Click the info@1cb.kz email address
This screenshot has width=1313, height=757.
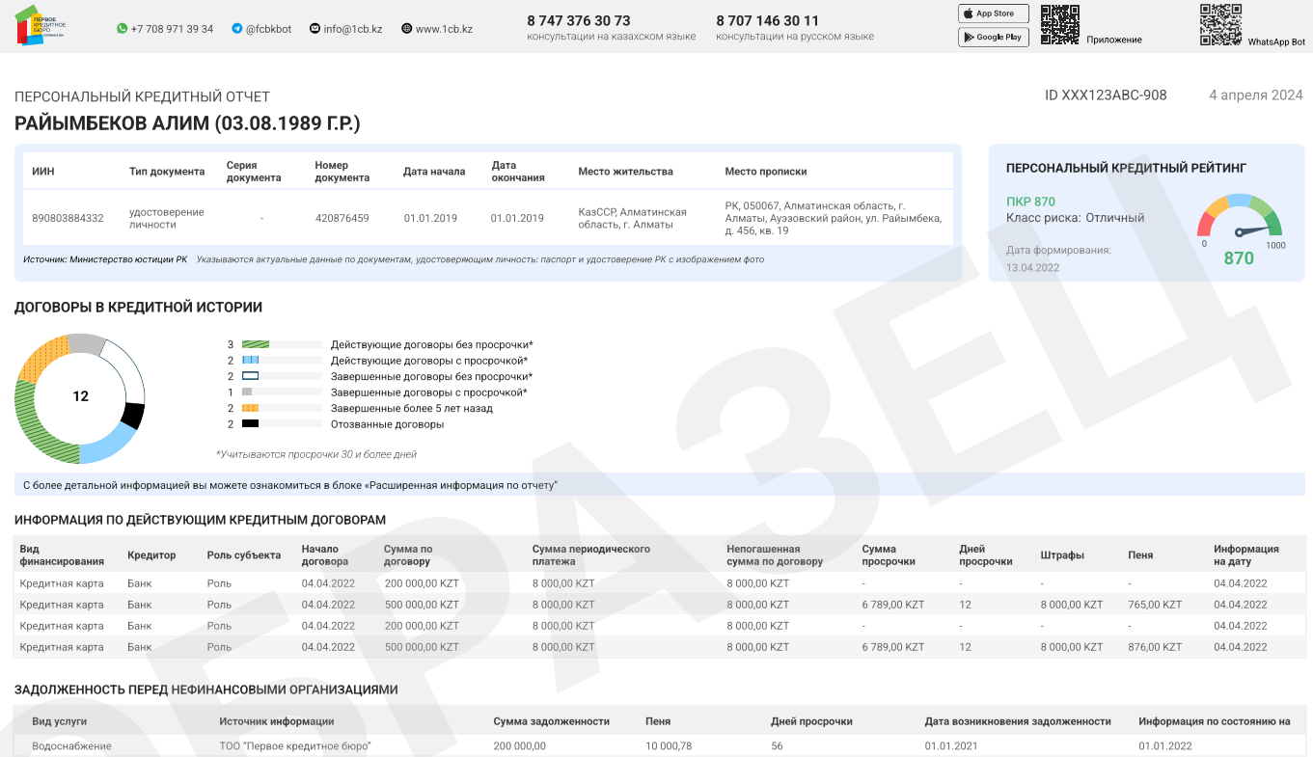point(353,29)
